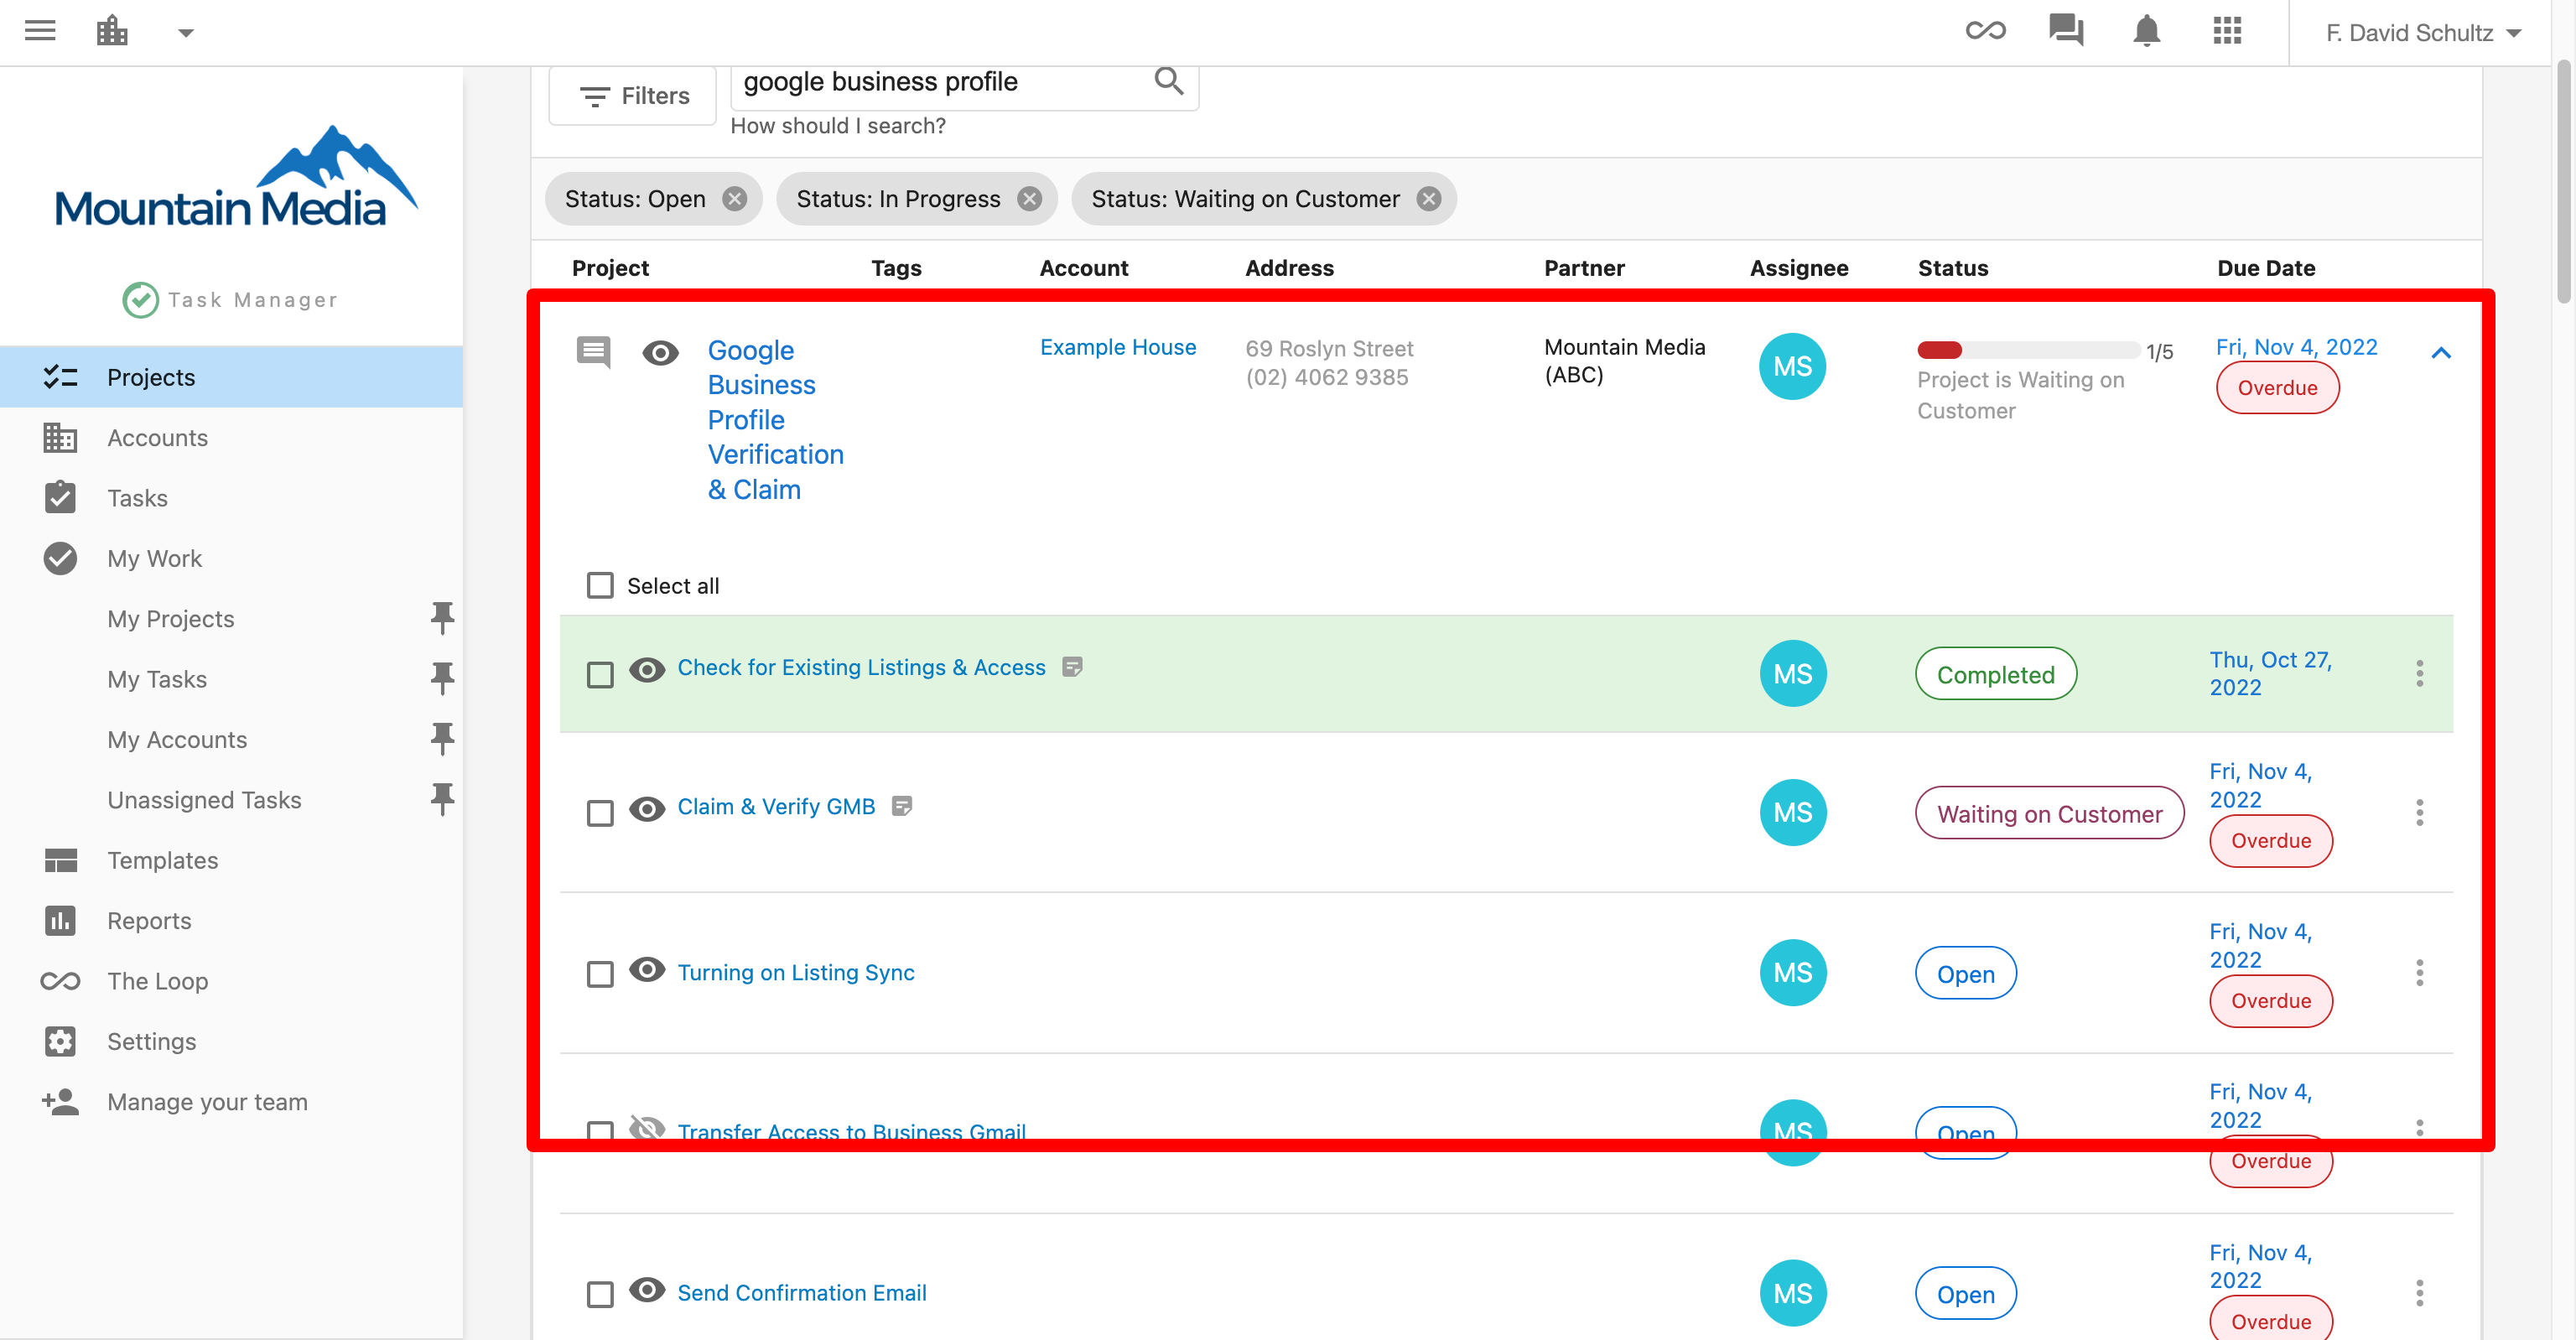Check the Check for Existing Listings & Access checkbox
Screen dimensions: 2576x1340
tap(600, 675)
